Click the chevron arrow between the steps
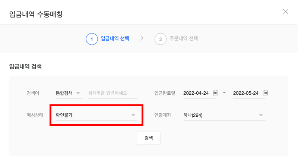The height and width of the screenshot is (164, 298). tap(142, 38)
